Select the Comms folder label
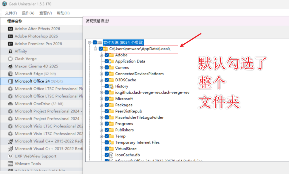Image resolution: width=289 pixels, height=174 pixels. (122, 68)
